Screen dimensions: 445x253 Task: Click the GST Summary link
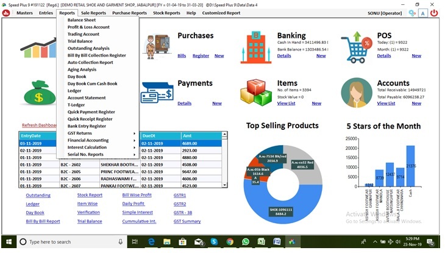(187, 221)
